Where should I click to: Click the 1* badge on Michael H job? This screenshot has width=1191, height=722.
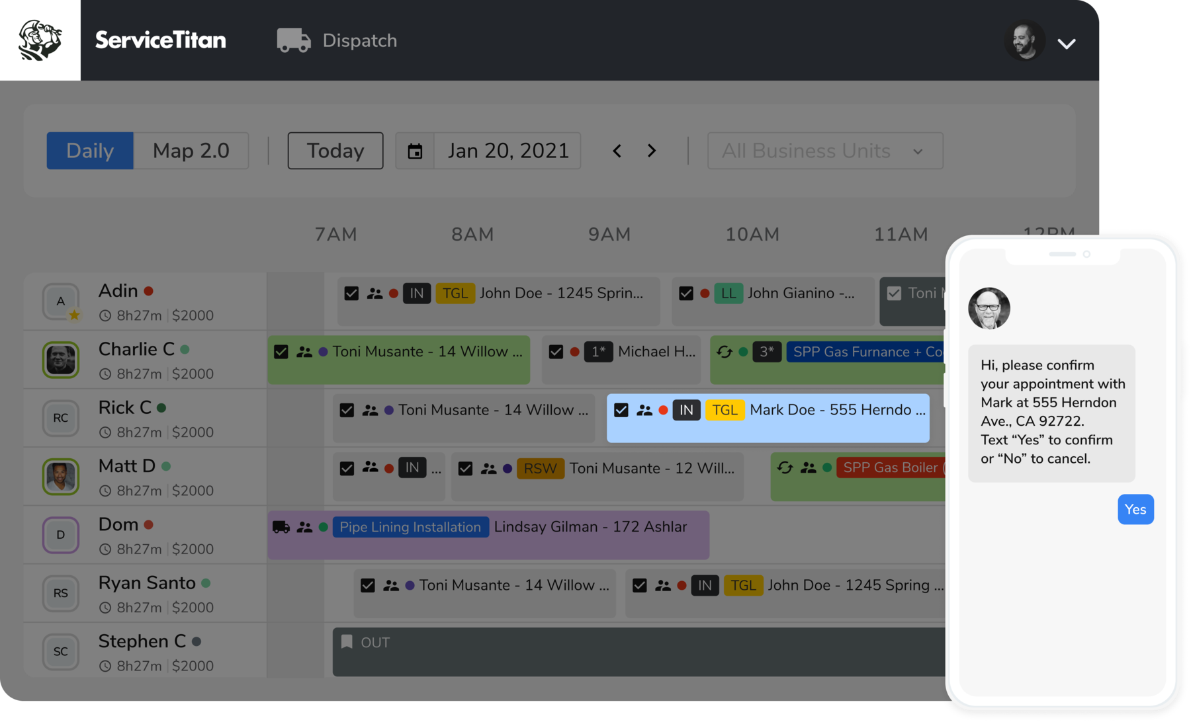[599, 352]
